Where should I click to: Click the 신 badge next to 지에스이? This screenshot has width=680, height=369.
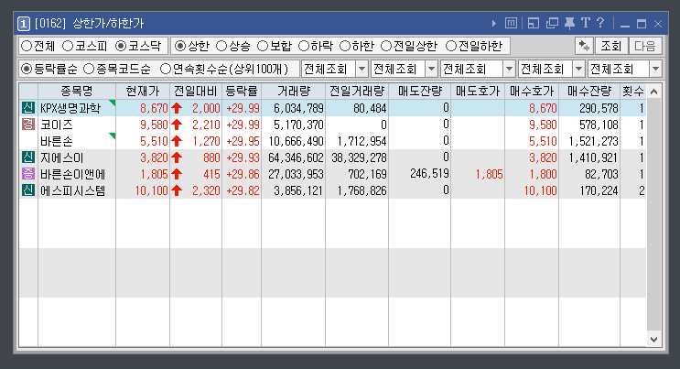click(x=28, y=157)
